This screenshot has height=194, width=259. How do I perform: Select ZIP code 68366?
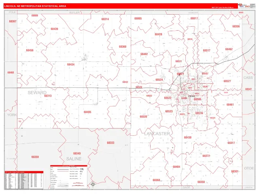coord(236,26)
